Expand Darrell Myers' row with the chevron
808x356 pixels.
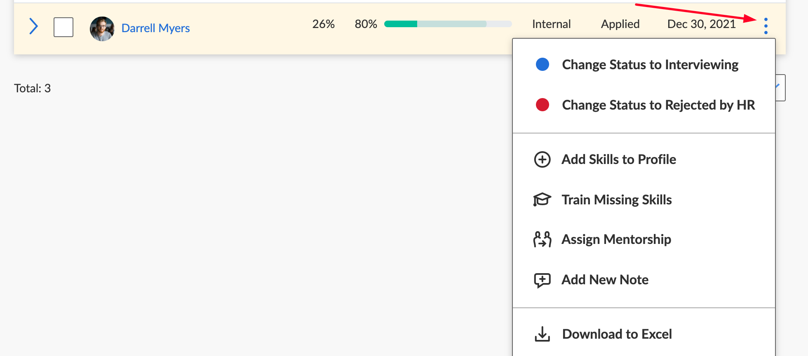pos(34,26)
